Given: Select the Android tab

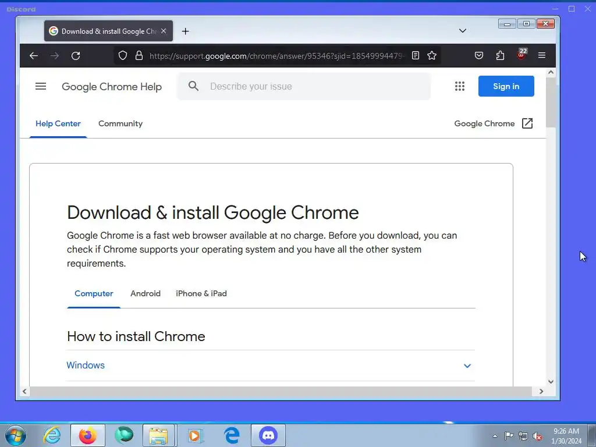Looking at the screenshot, I should tap(146, 293).
